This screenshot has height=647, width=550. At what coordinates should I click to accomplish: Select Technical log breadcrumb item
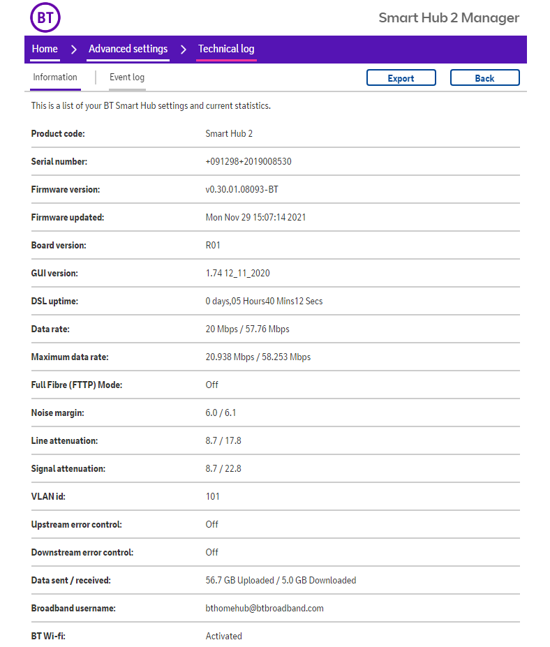[226, 49]
